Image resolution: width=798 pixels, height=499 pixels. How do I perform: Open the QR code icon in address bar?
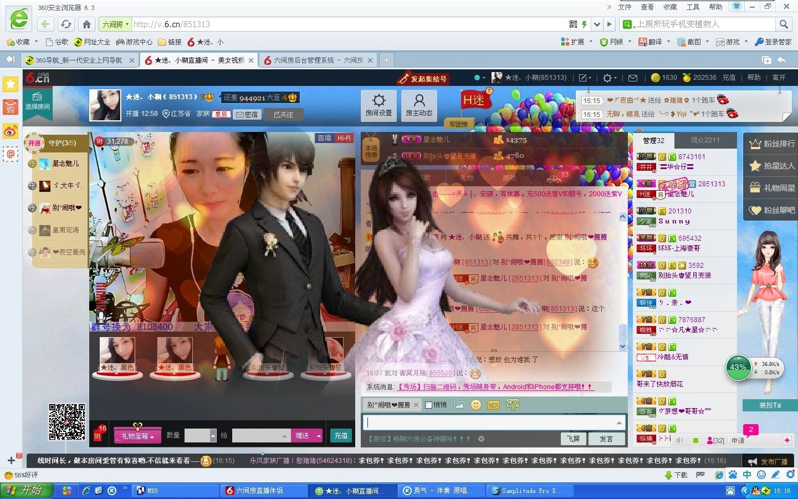[x=574, y=24]
